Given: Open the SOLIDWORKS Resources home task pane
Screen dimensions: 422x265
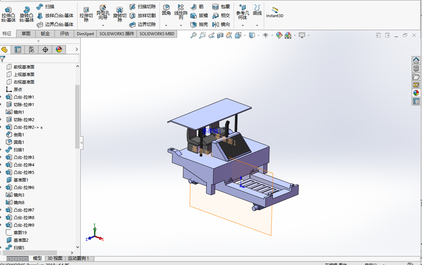Looking at the screenshot, I should (x=416, y=60).
